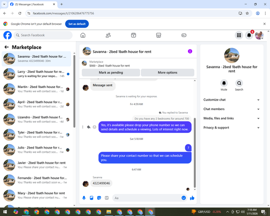
Task: Switch to the Messenger Facebook tab
Action: [32, 4]
